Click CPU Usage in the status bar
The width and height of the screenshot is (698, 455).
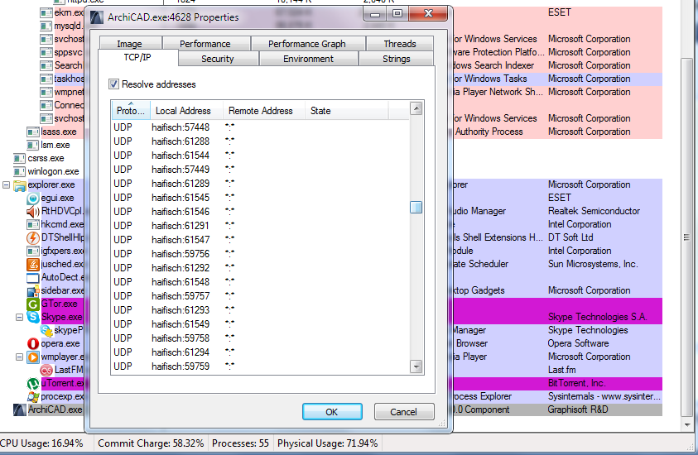coord(41,443)
